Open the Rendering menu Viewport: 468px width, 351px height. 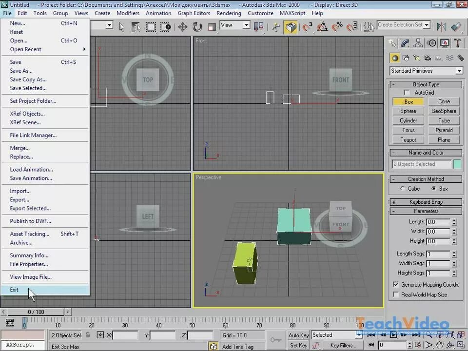[x=229, y=13]
